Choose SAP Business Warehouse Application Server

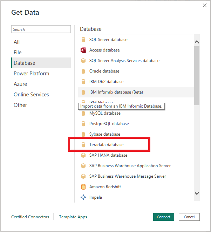[136, 166]
